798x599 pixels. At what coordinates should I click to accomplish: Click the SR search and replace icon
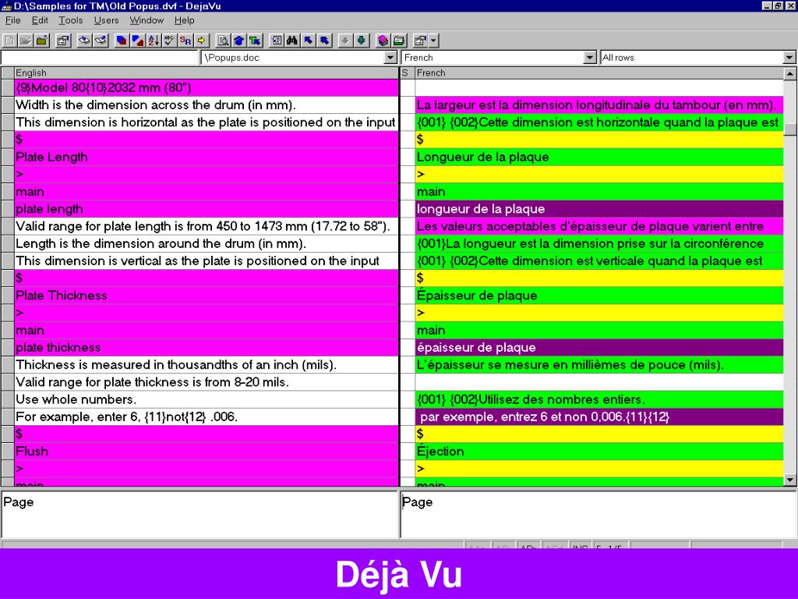pyautogui.click(x=185, y=41)
